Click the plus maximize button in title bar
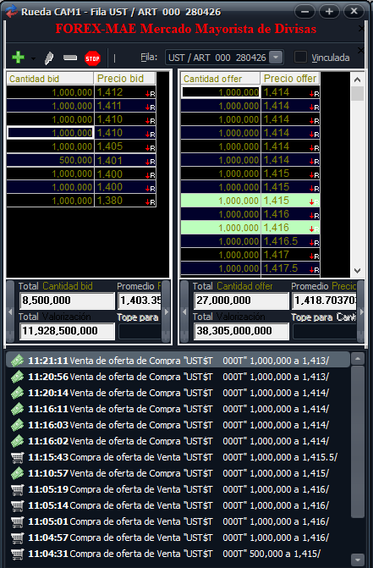The height and width of the screenshot is (568, 373). point(329,12)
